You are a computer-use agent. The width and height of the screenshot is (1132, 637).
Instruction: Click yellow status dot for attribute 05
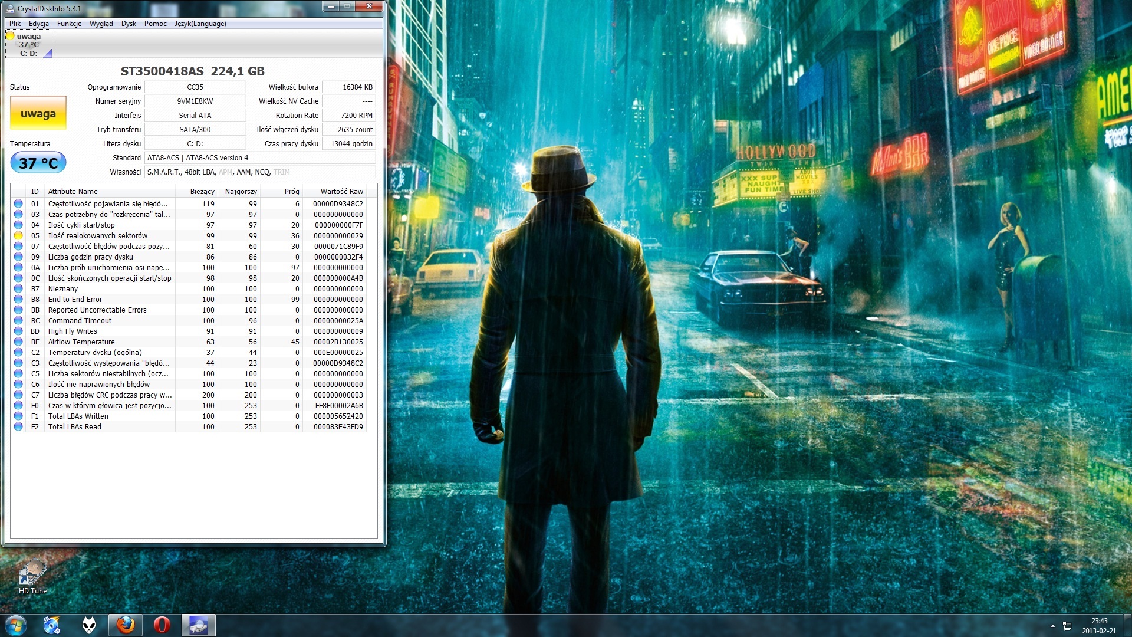pyautogui.click(x=18, y=235)
